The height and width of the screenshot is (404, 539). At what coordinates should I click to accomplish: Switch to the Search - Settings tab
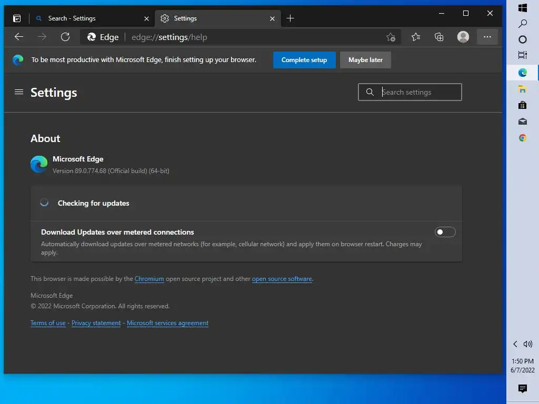pos(92,18)
